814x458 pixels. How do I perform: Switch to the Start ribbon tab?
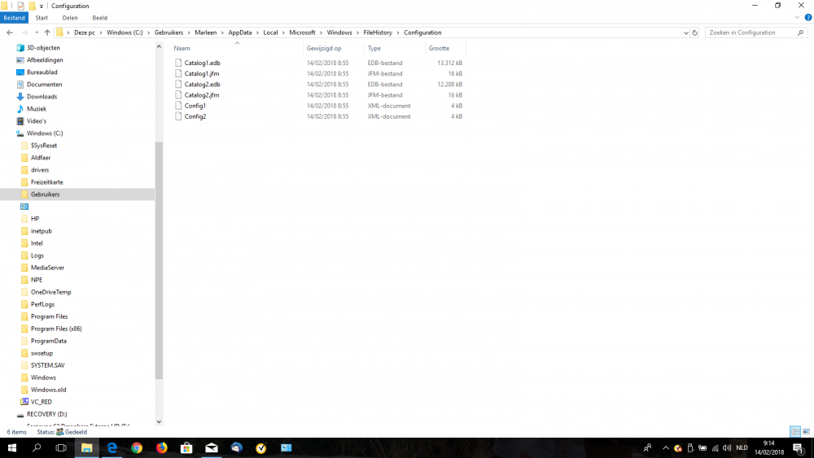pyautogui.click(x=42, y=18)
